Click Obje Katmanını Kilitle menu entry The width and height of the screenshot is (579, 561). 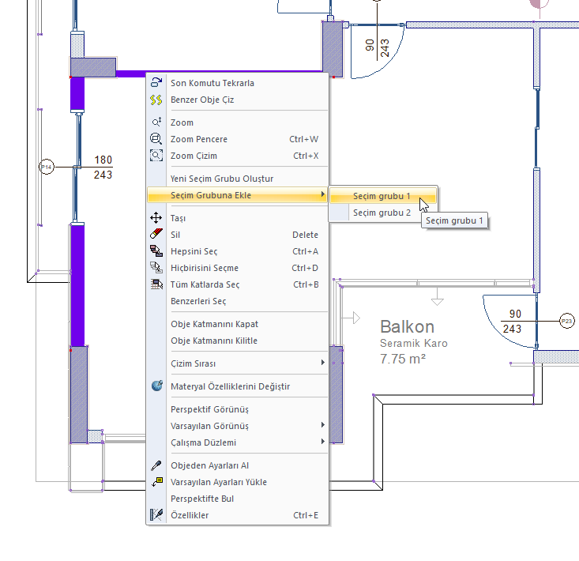[214, 341]
